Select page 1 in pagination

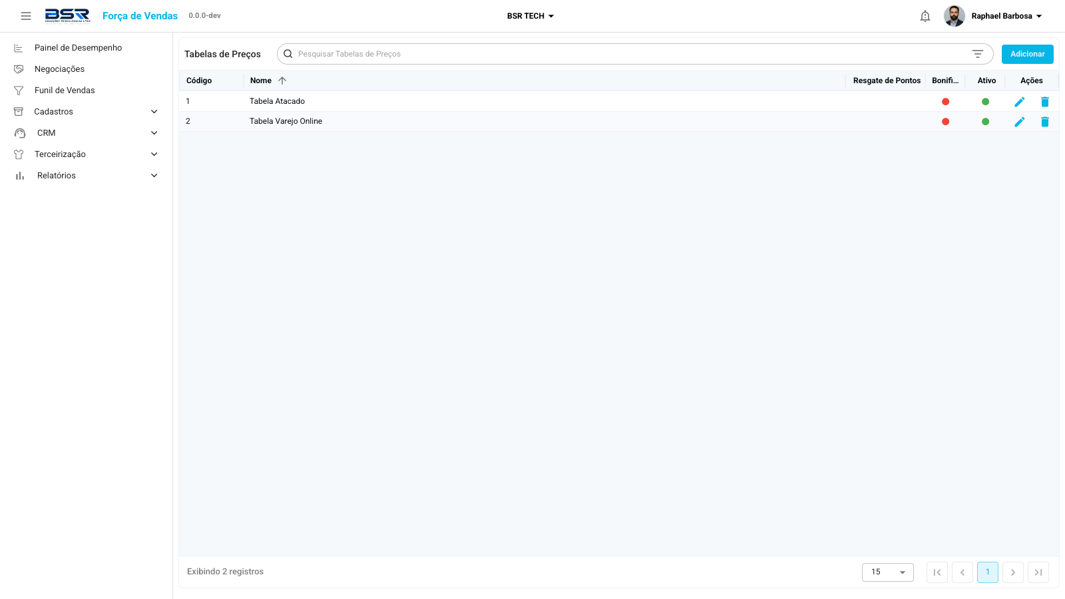click(988, 572)
